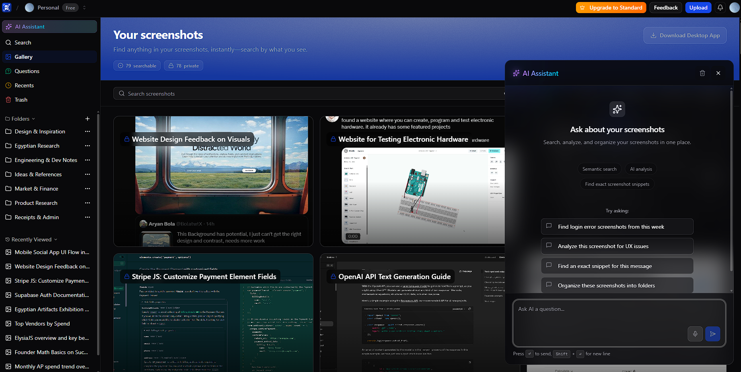The width and height of the screenshot is (741, 372).
Task: Open the notifications bell
Action: pyautogui.click(x=720, y=8)
